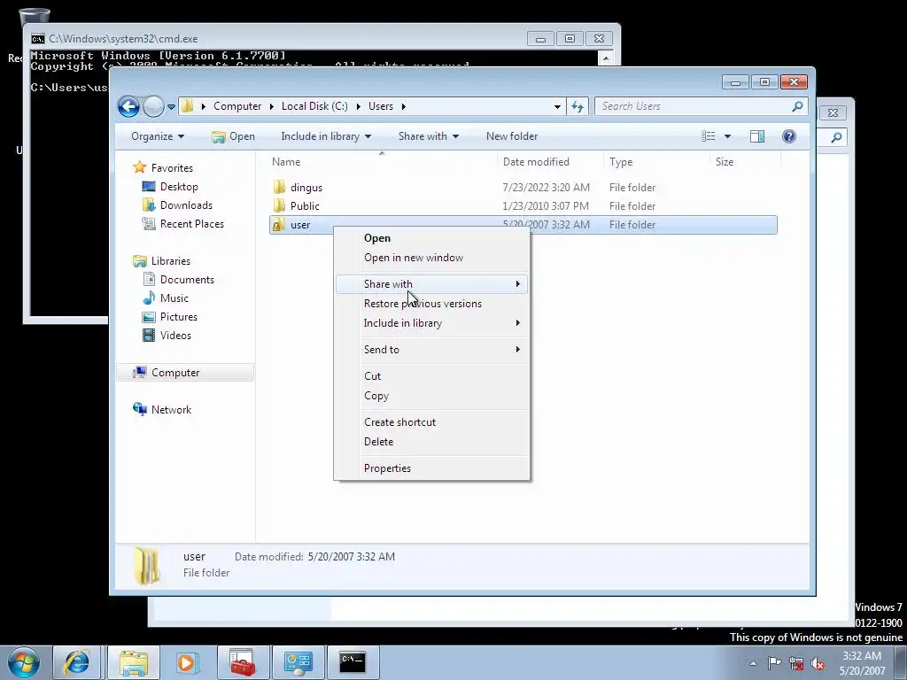Open Windows Media Player from the taskbar

pos(188,662)
